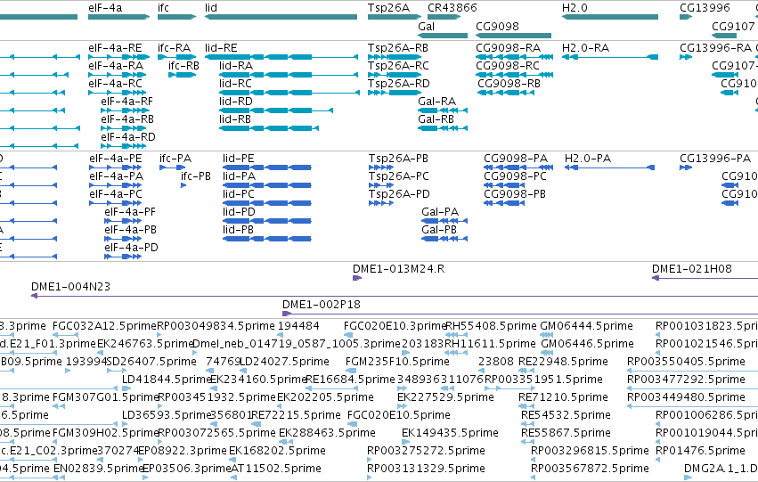Open protein eIF-4a-PD
Viewport: 758px width, 482px height.
click(x=131, y=248)
